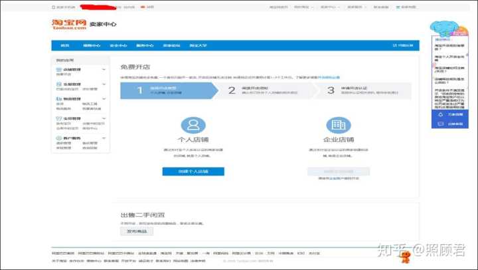Click the 发布宝贝 button under 出售二手闲置
478x270 pixels.
pos(136,232)
